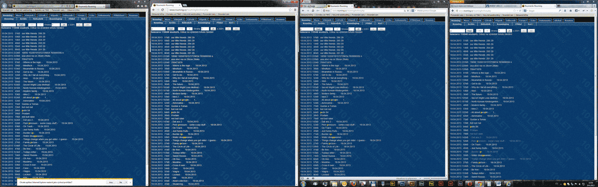Click Firefox's back arrow button

[x=453, y=11]
